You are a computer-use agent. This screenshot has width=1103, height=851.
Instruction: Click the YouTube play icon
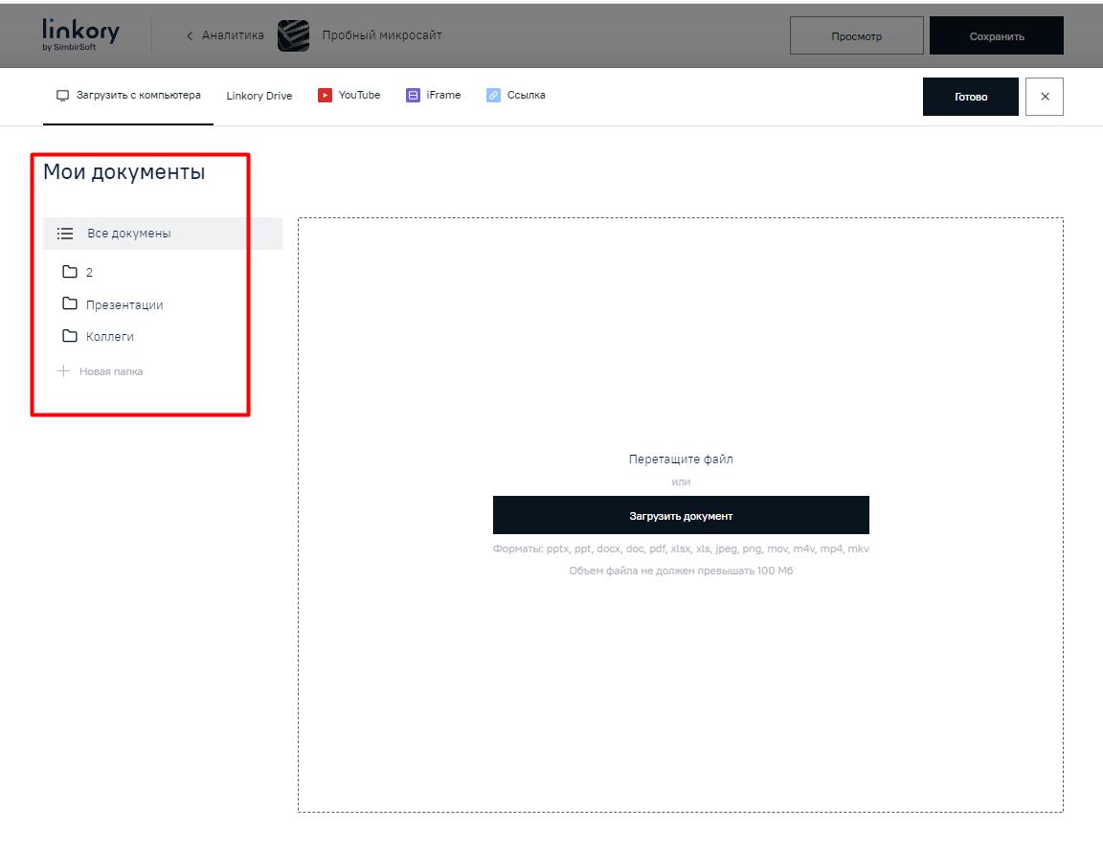point(326,96)
